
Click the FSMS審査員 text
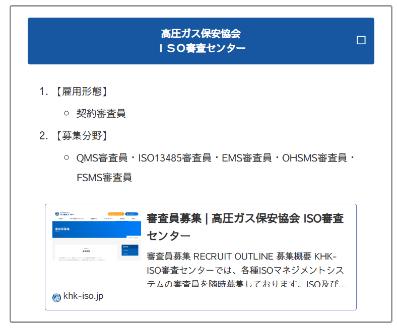click(x=104, y=178)
